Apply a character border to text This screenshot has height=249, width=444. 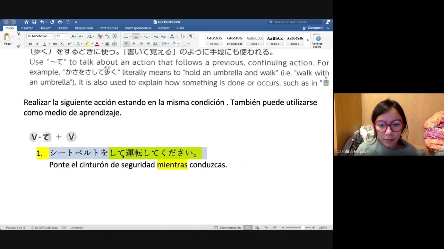115,36
